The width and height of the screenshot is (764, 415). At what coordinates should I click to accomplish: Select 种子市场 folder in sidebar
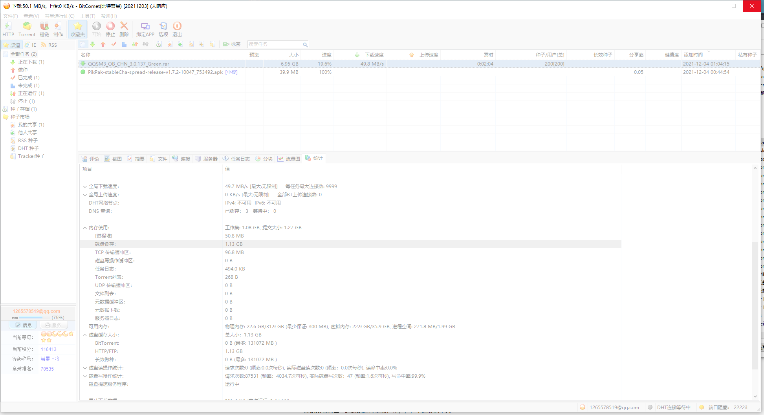coord(20,117)
